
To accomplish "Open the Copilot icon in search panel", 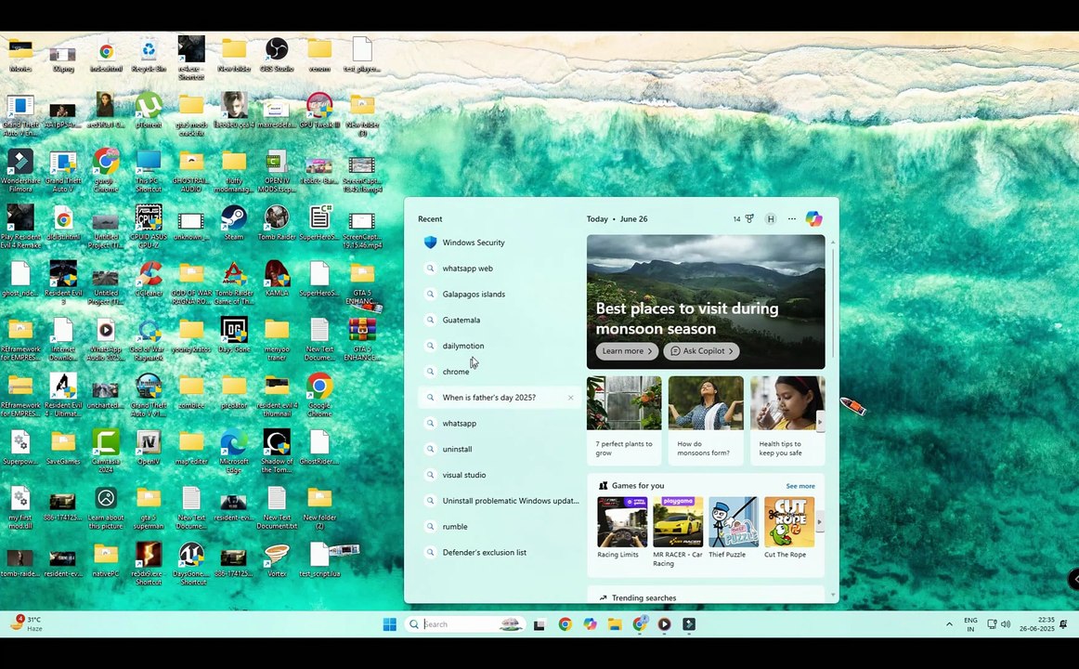I will click(x=813, y=219).
